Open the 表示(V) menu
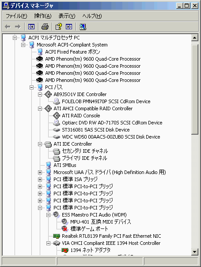The image size is (201, 267). (x=67, y=16)
